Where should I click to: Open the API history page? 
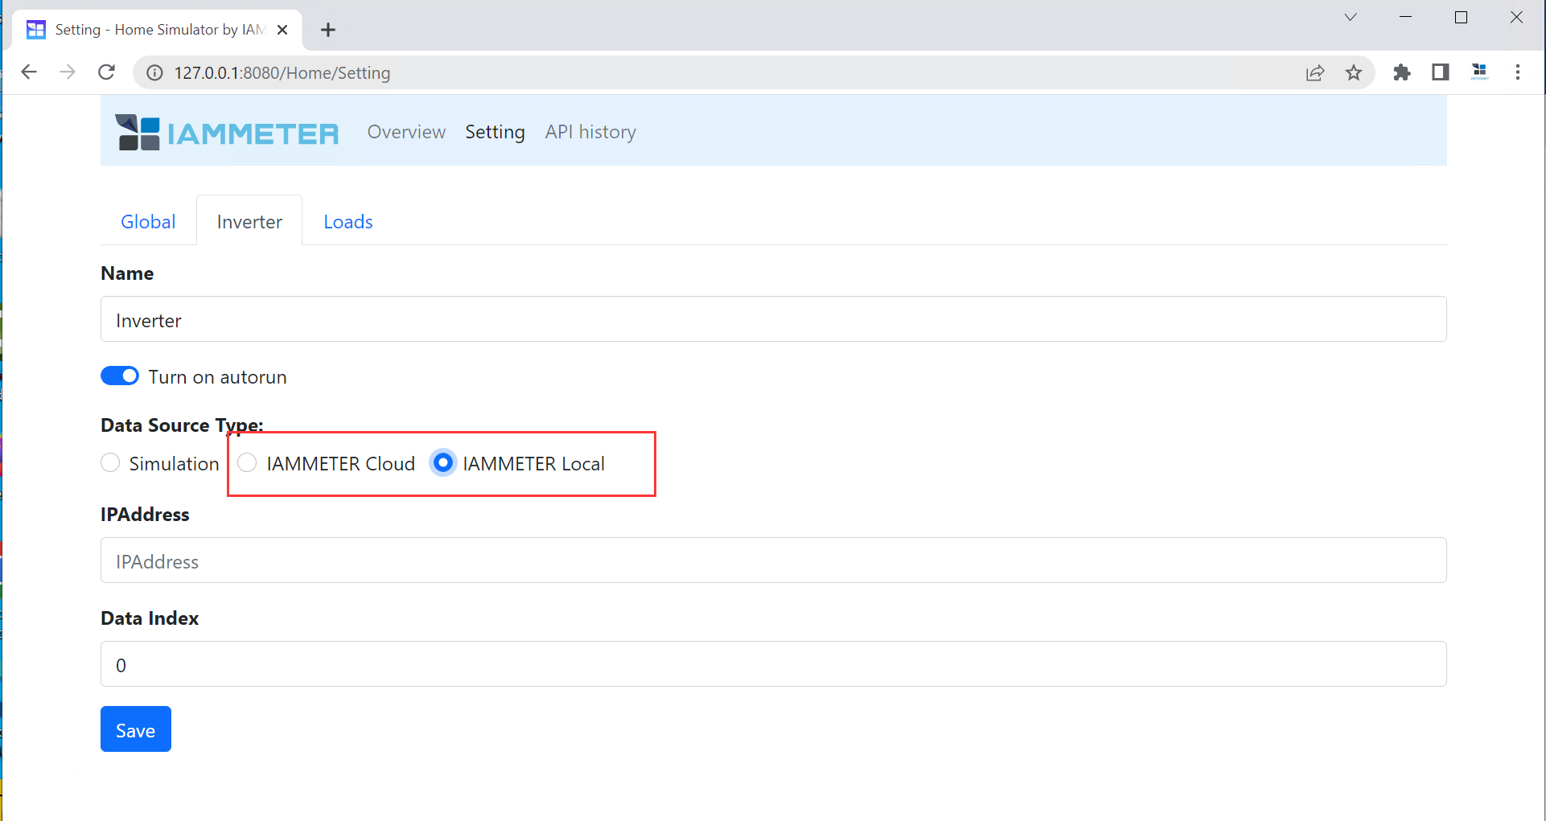[x=590, y=132]
